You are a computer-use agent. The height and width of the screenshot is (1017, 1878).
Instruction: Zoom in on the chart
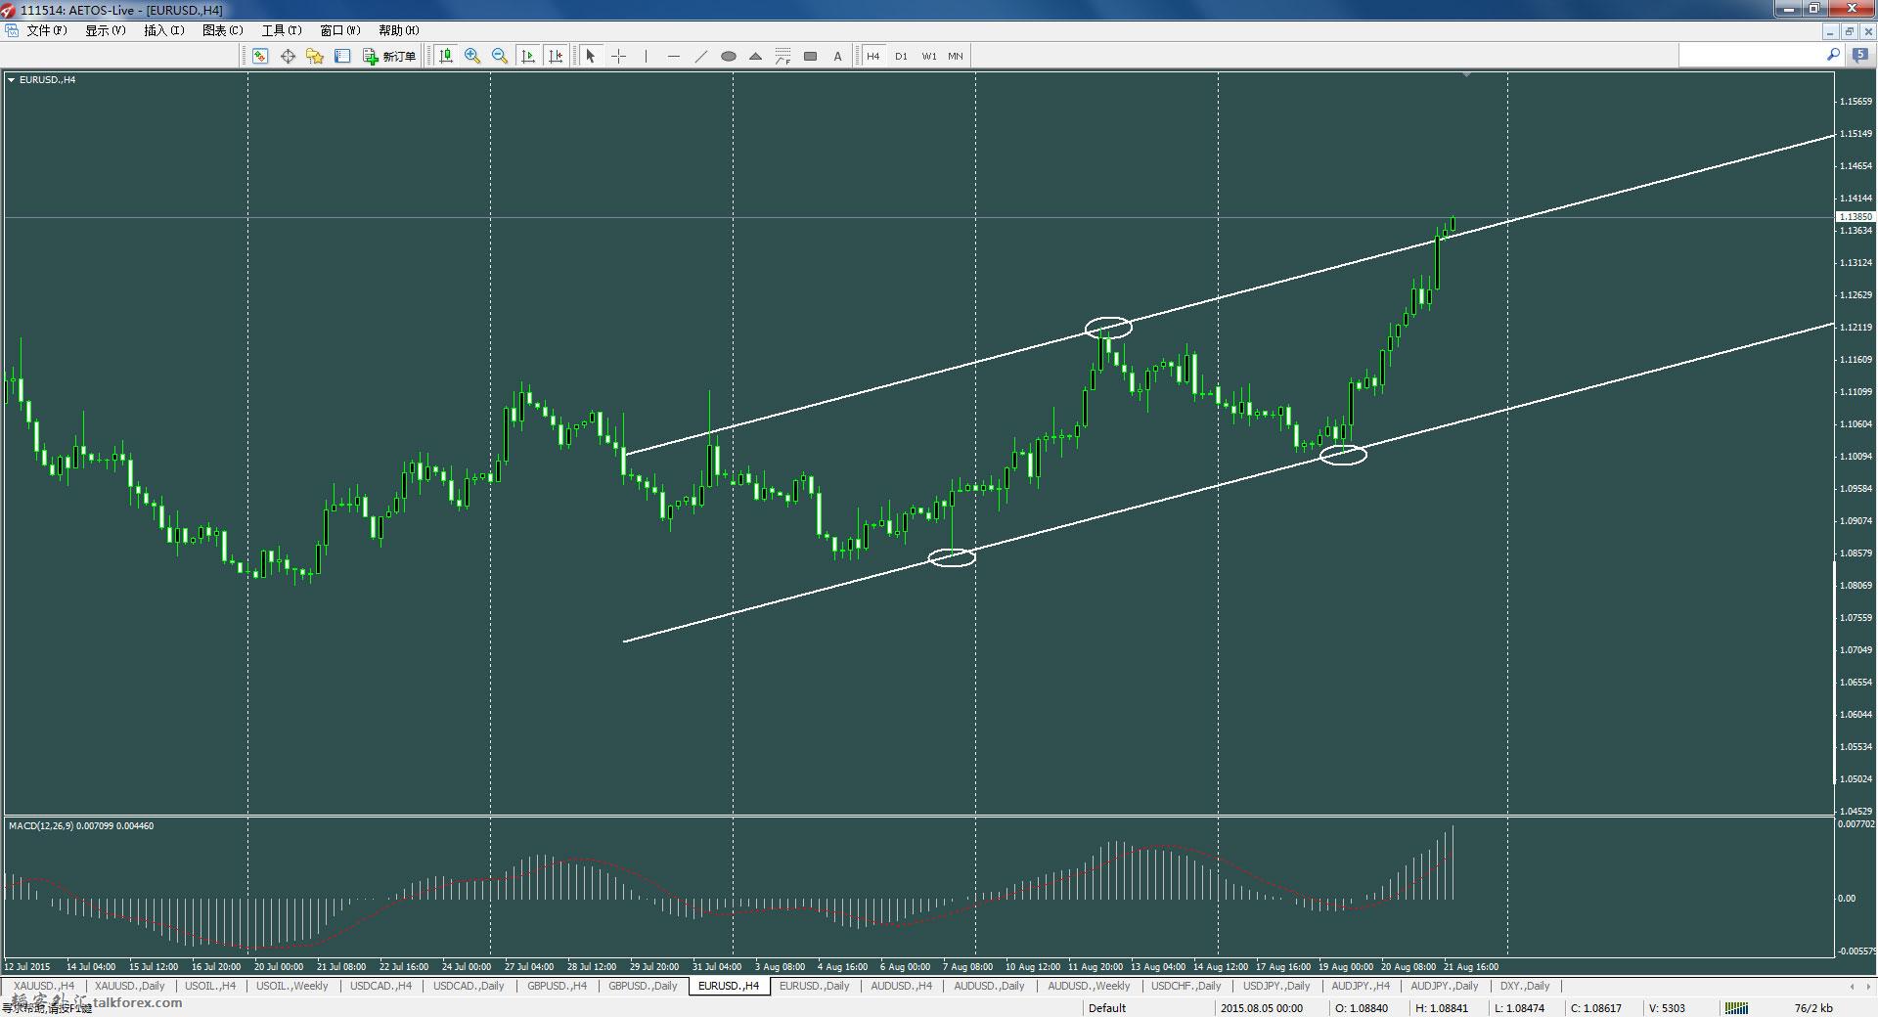pos(472,56)
